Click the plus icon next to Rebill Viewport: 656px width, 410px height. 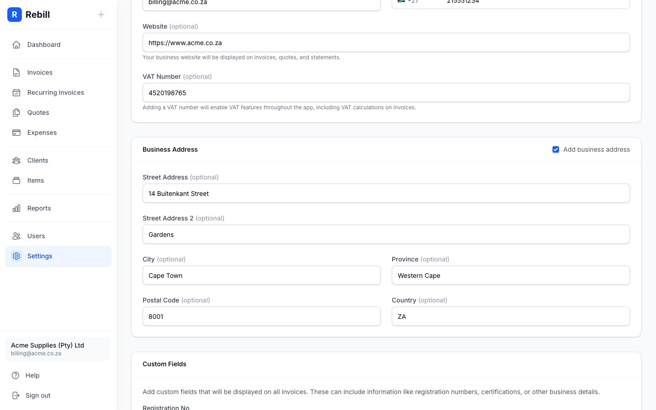point(101,15)
